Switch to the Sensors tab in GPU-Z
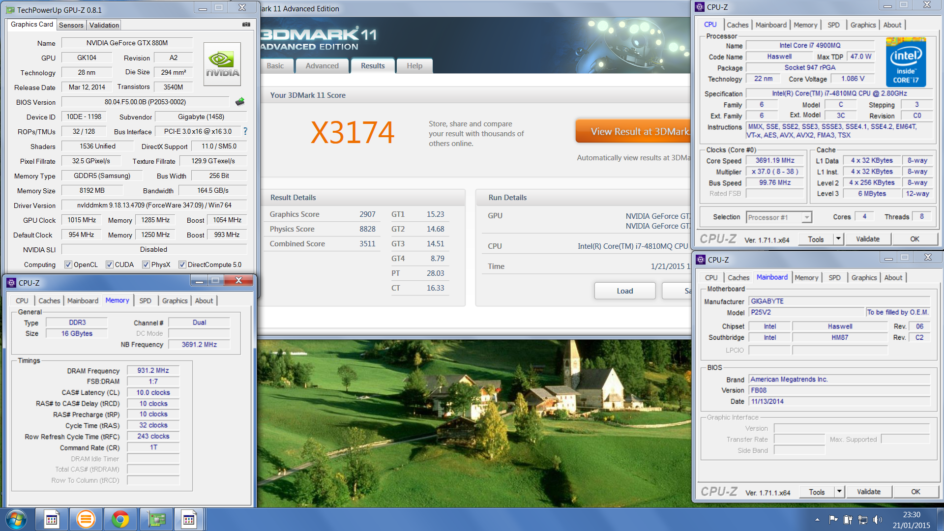 71,25
